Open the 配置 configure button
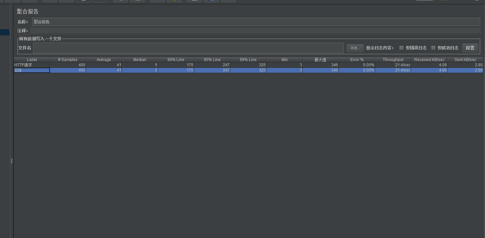Image resolution: width=485 pixels, height=238 pixels. tap(470, 48)
